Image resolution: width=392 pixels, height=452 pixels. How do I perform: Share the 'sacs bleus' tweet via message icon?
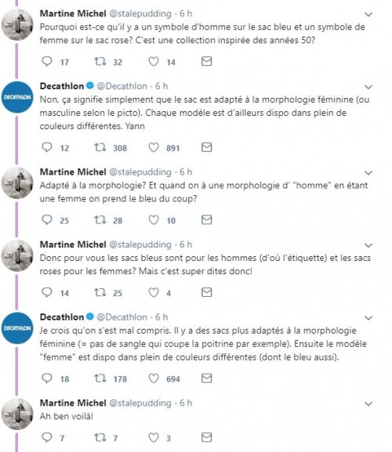[206, 292]
